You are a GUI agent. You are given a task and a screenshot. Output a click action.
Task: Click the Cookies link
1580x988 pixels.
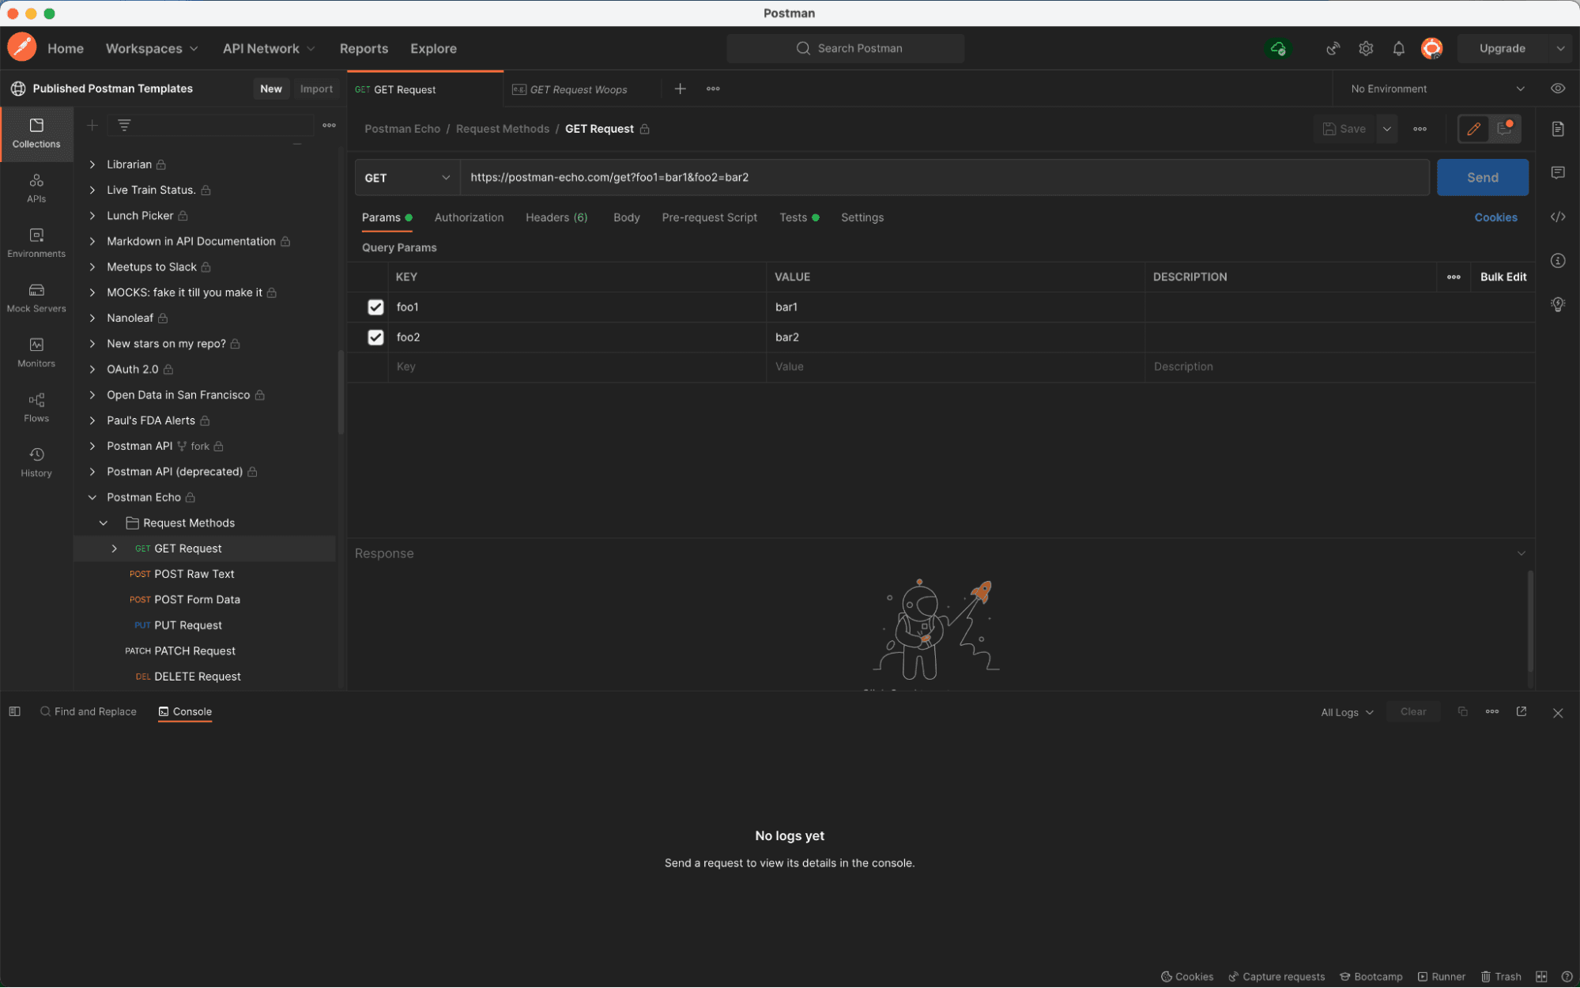click(x=1495, y=217)
